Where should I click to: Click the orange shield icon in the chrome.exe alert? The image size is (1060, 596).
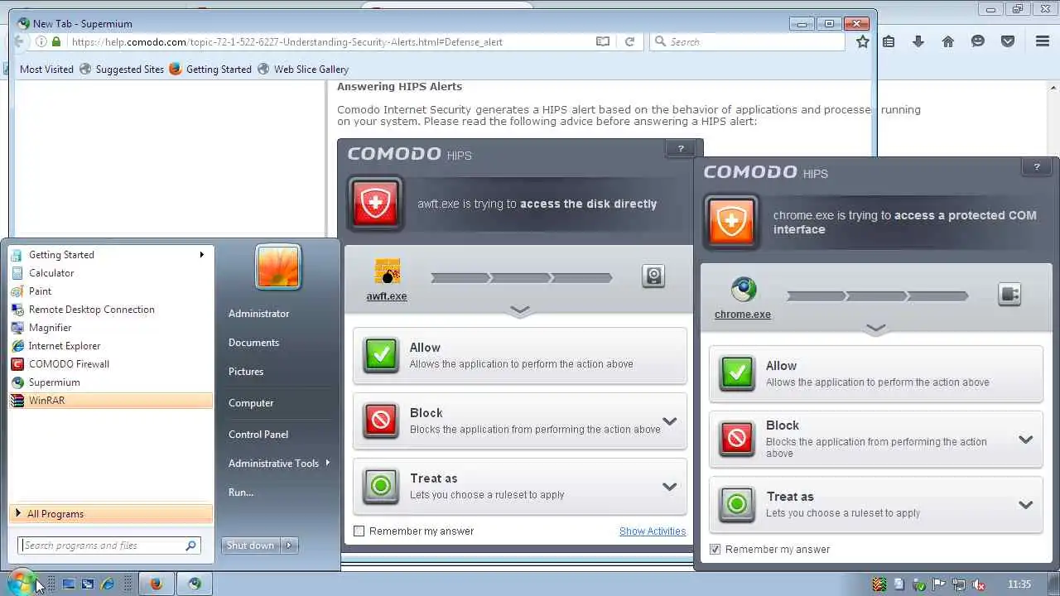point(732,222)
